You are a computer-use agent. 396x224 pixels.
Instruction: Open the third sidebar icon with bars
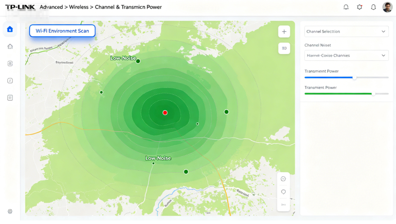pyautogui.click(x=10, y=64)
